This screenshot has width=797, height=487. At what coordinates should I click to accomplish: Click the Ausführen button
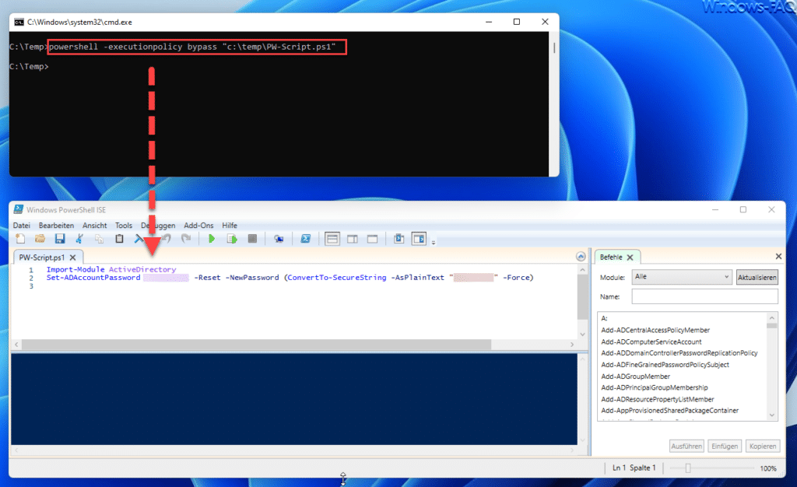686,446
